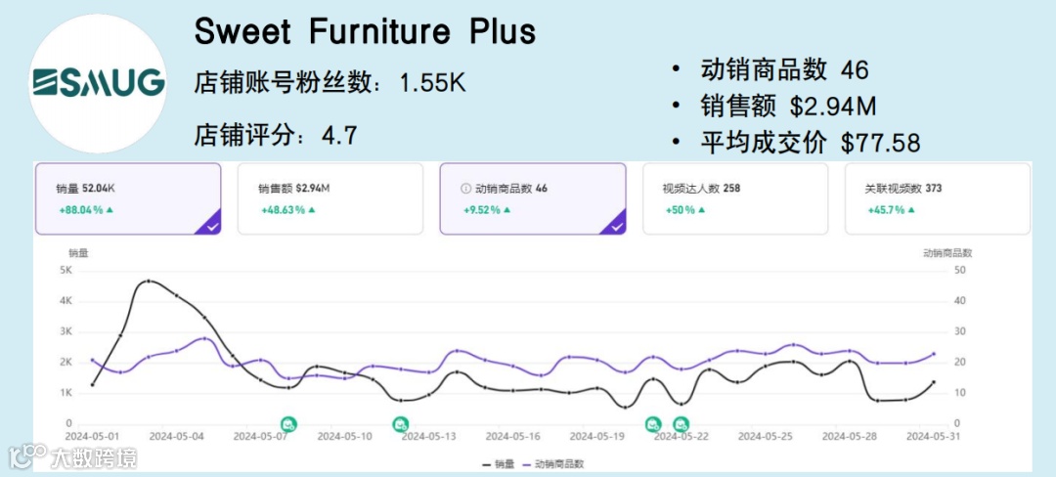This screenshot has height=477, width=1056.
Task: Click the 2024-05-01 date label
Action: 93,435
